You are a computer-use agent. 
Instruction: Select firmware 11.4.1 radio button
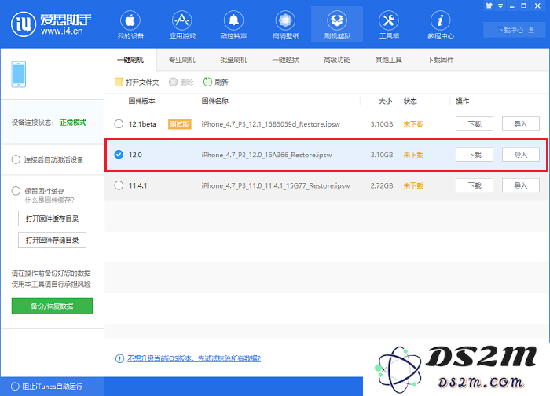(119, 185)
